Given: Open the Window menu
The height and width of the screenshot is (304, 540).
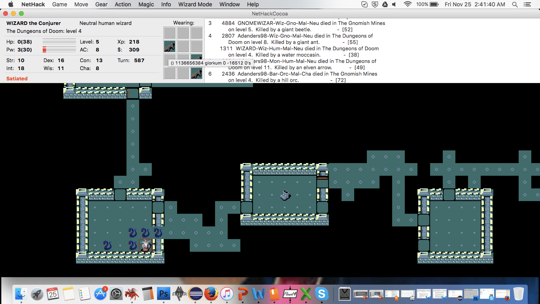Looking at the screenshot, I should click(x=230, y=4).
